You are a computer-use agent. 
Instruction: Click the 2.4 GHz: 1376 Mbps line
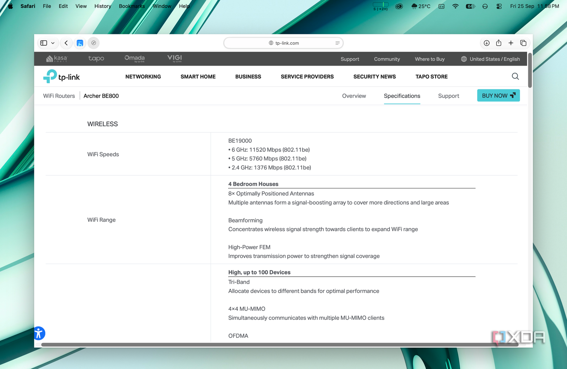point(270,167)
